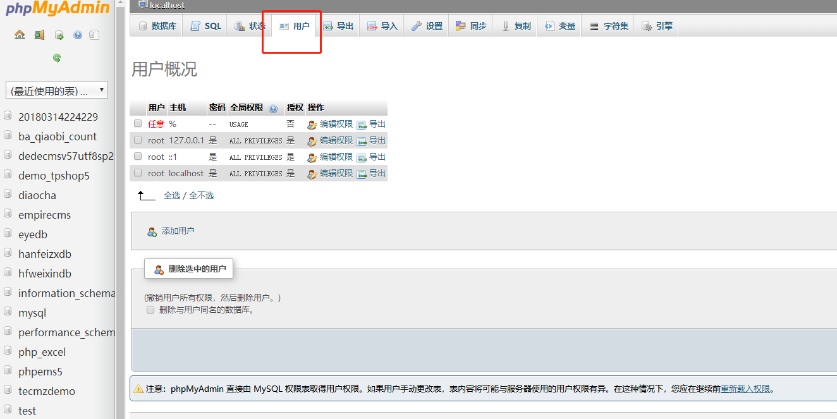Open the dedecmsv57utf8sp2 database
Screen dimensions: 837x419
(66, 155)
